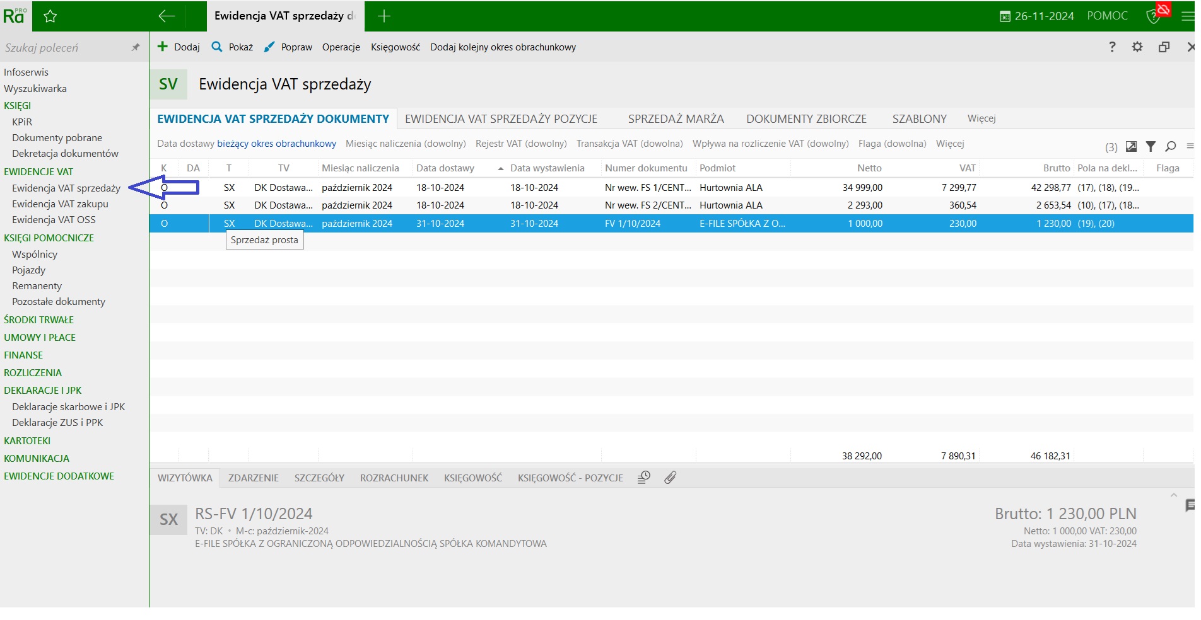1201x620 pixels.
Task: Expand the FINANSE section
Action: point(23,355)
